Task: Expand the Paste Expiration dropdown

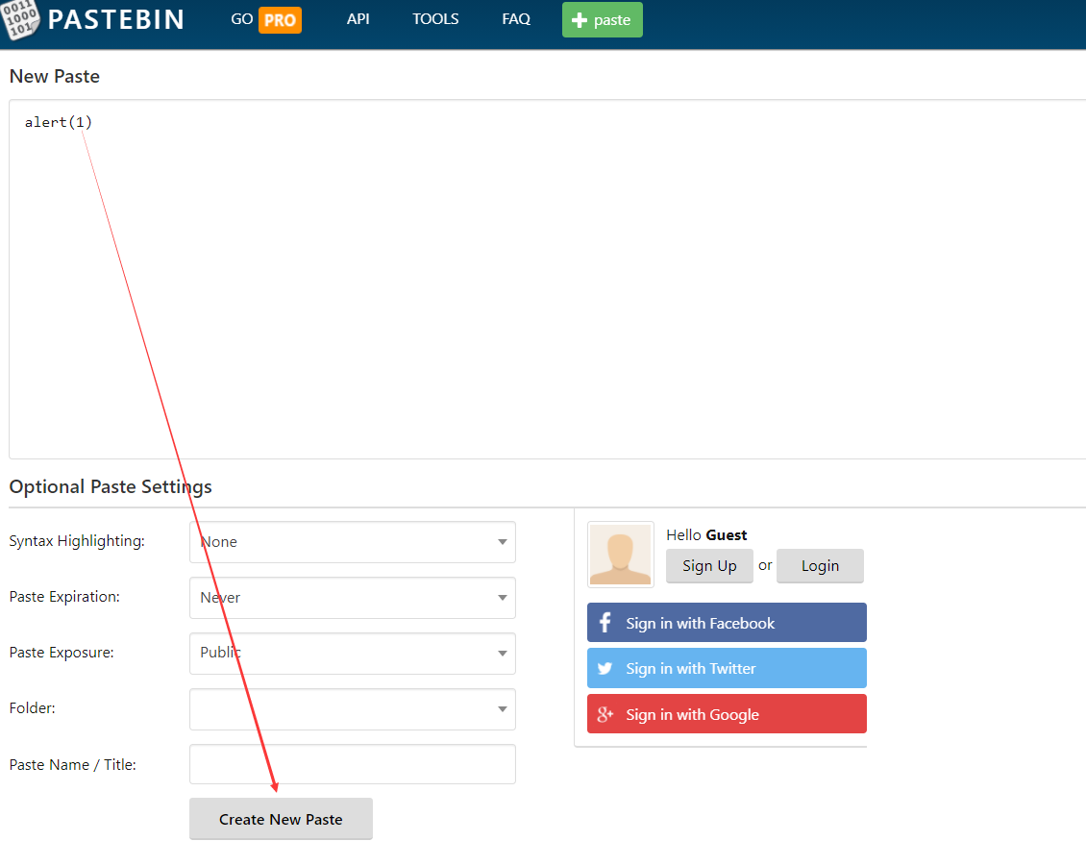Action: pyautogui.click(x=353, y=597)
